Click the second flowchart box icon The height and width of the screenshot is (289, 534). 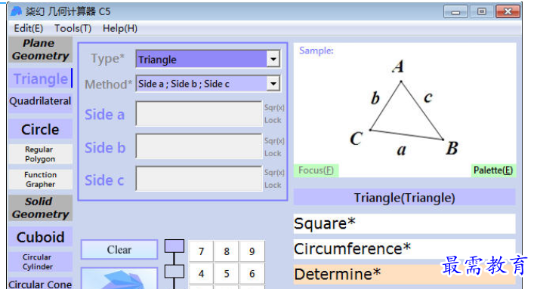point(174,272)
